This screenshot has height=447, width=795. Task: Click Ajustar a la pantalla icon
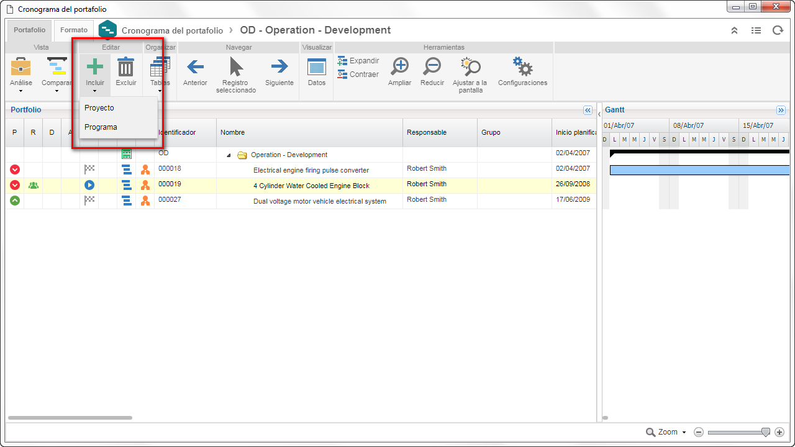coord(470,66)
